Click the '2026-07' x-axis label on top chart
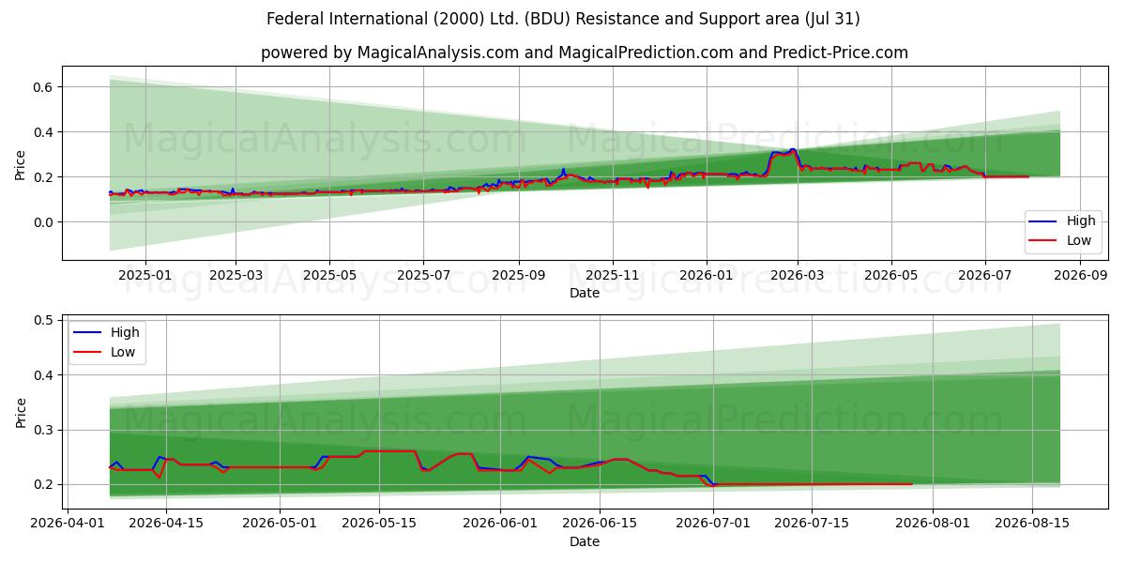1126x563 pixels. tap(985, 276)
